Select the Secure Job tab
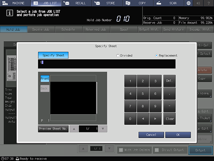This screenshot has width=214, height=161. pyautogui.click(x=41, y=29)
